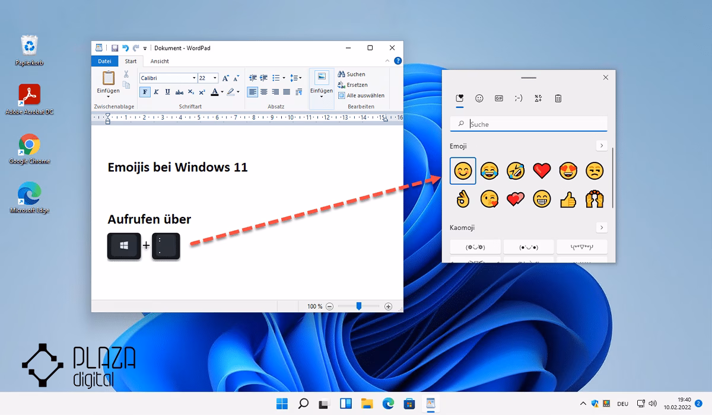Image resolution: width=712 pixels, height=415 pixels.
Task: Open the bullet list dropdown arrow
Action: click(x=284, y=78)
